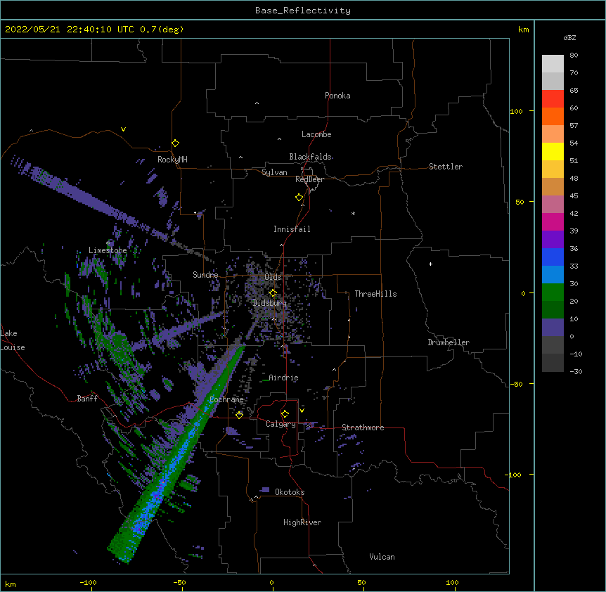Select the Calgary city label
The image size is (606, 592).
pos(281,424)
